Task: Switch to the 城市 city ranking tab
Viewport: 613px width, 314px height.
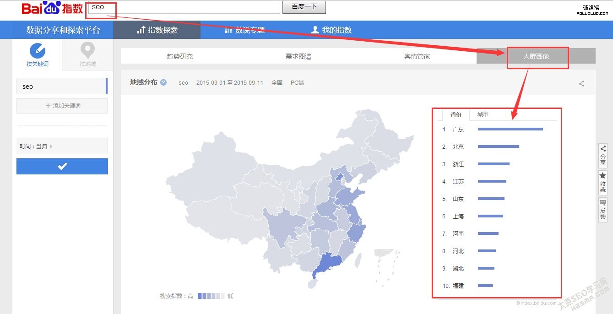Action: pyautogui.click(x=483, y=114)
